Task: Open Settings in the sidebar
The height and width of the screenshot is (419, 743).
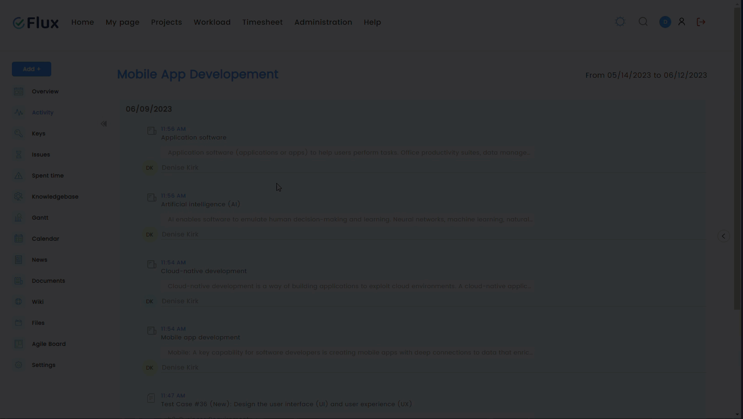Action: [43, 365]
